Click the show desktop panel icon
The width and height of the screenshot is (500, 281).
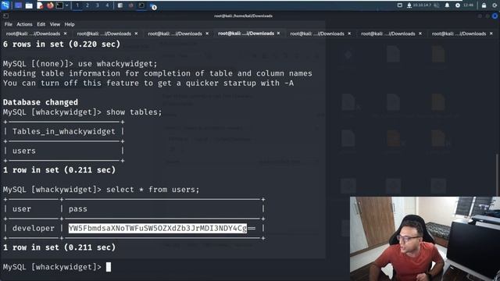tap(18, 5)
